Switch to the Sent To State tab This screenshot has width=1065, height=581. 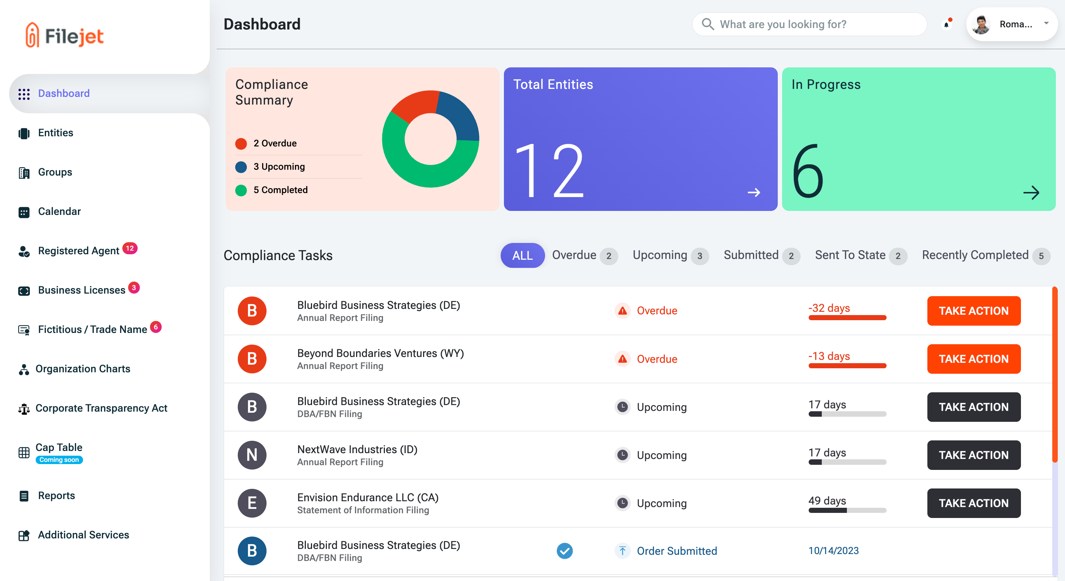tap(861, 255)
